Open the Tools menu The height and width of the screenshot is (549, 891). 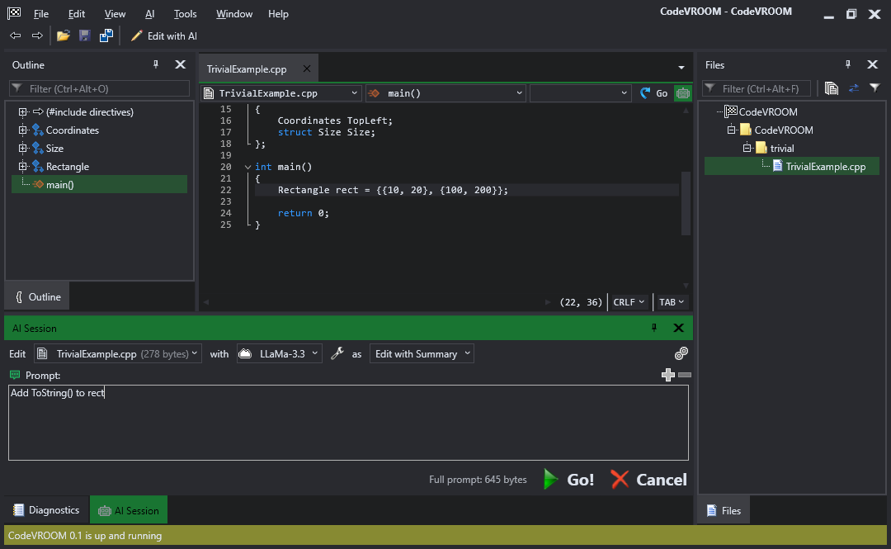(x=186, y=14)
